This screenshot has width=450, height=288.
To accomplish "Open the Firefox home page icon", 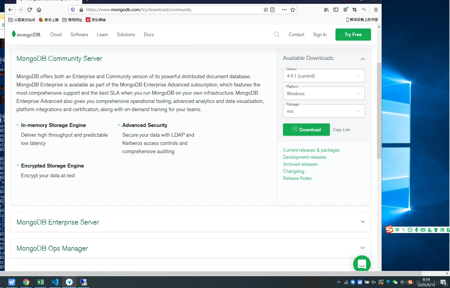I will [39, 10].
